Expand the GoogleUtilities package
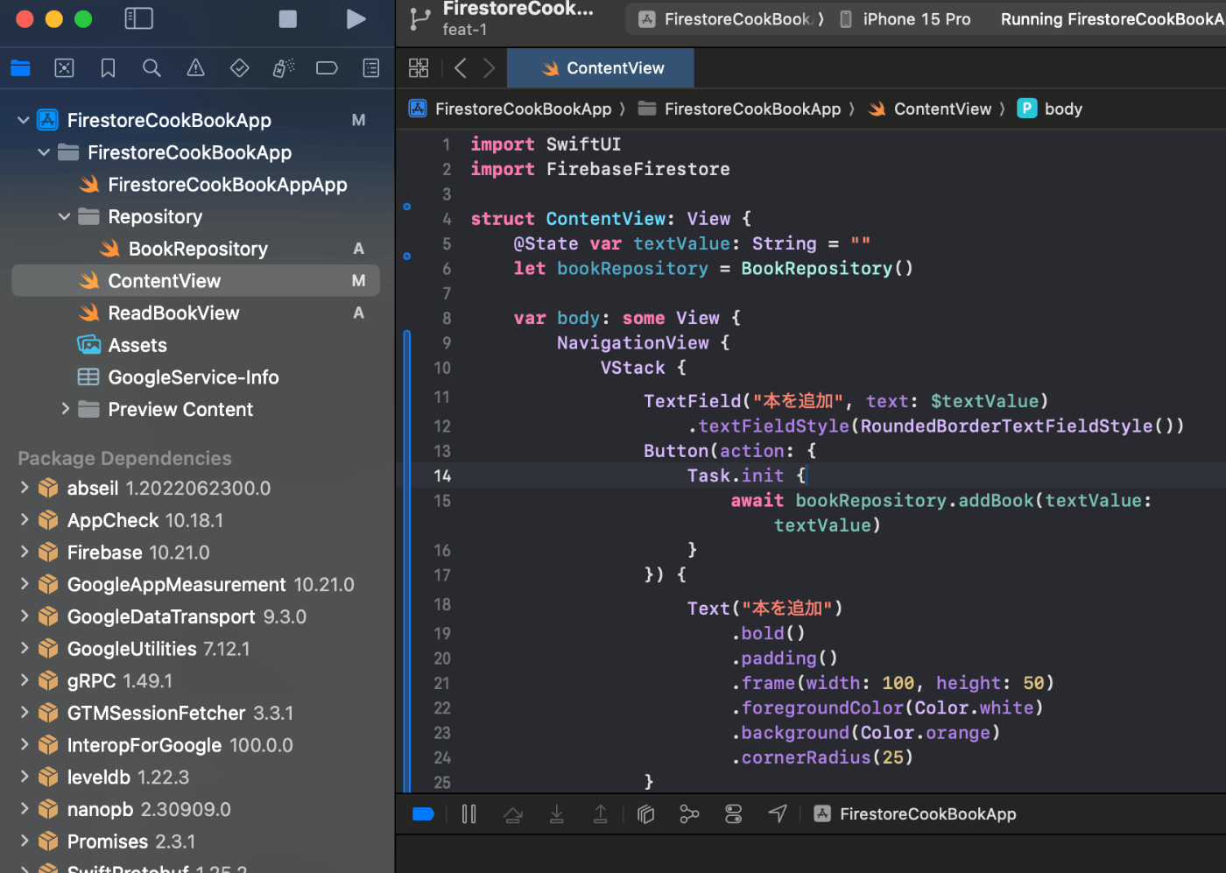This screenshot has height=873, width=1226. click(25, 648)
